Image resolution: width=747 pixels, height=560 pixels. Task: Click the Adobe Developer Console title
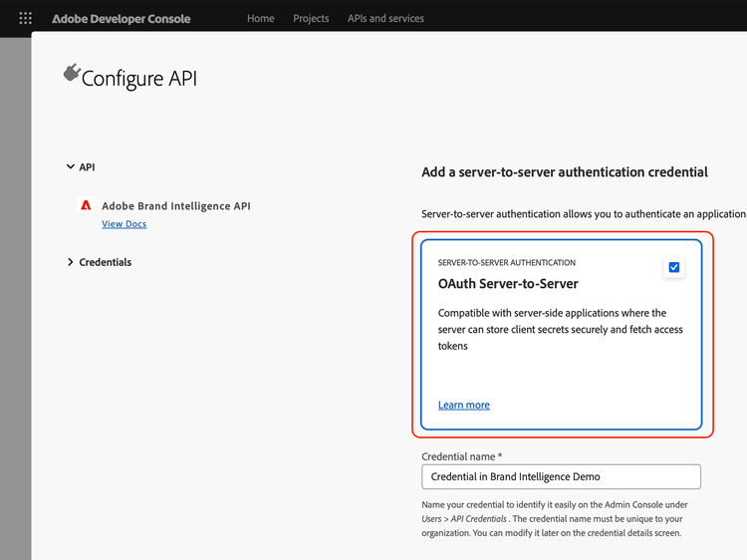click(121, 19)
